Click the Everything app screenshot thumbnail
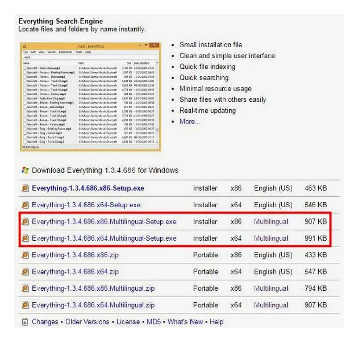This screenshot has width=358, height=342. (x=90, y=96)
